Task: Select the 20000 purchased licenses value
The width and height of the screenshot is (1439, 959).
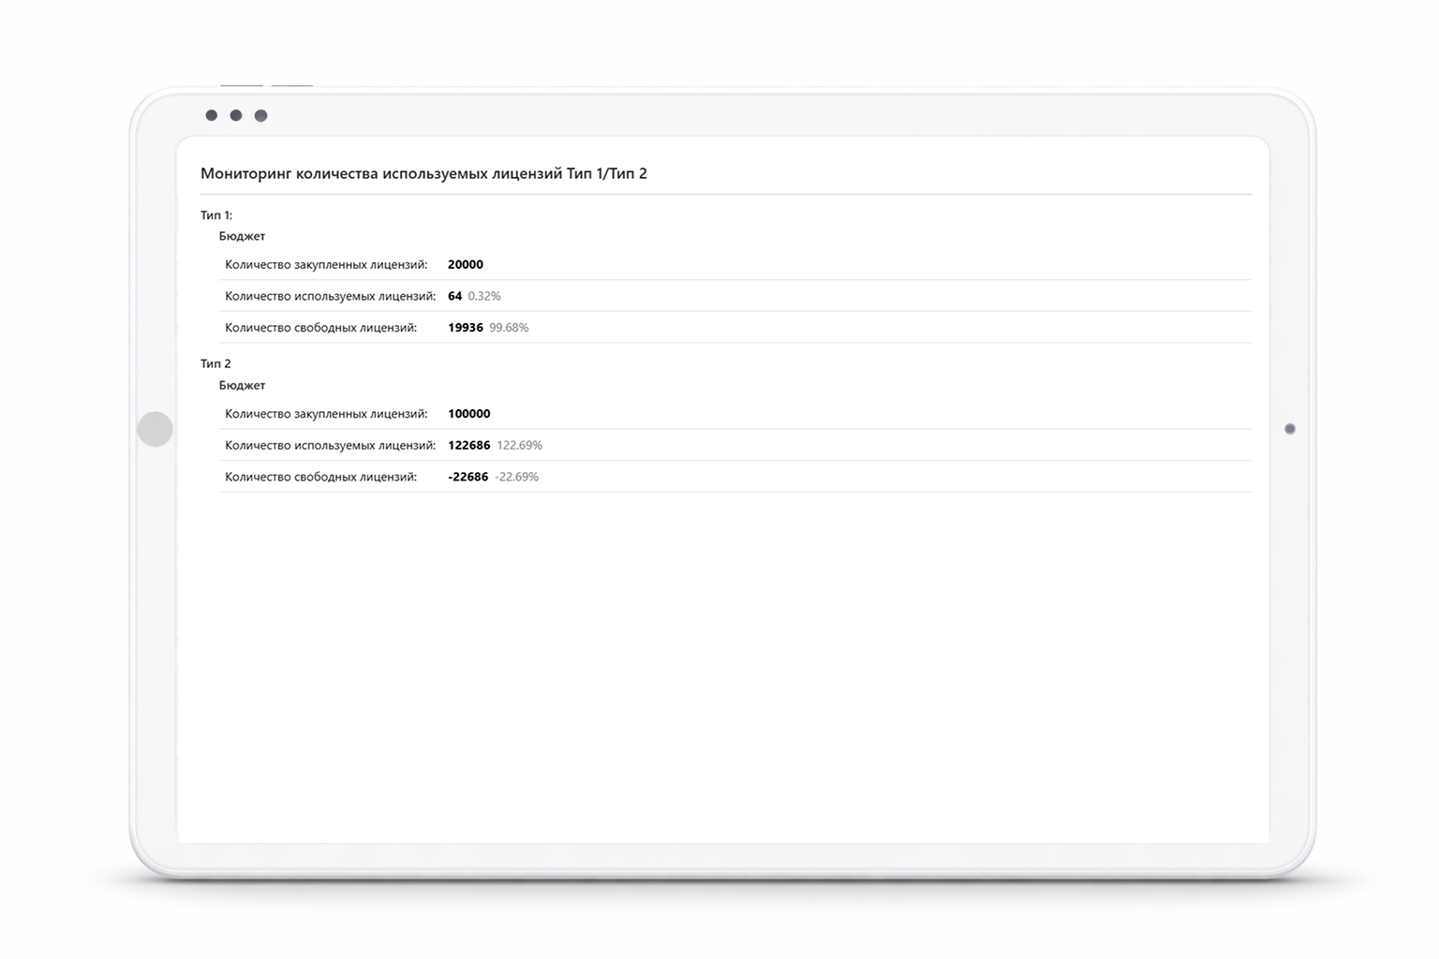Action: (466, 265)
